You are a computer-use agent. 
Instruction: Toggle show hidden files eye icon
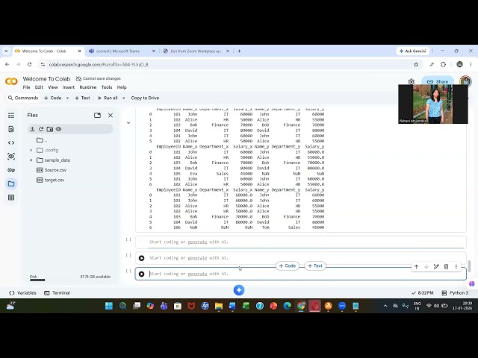tap(58, 129)
